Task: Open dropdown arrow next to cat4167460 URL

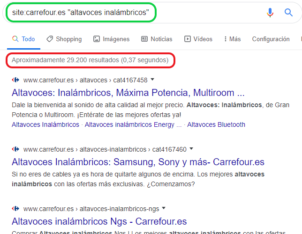Action: click(191, 148)
